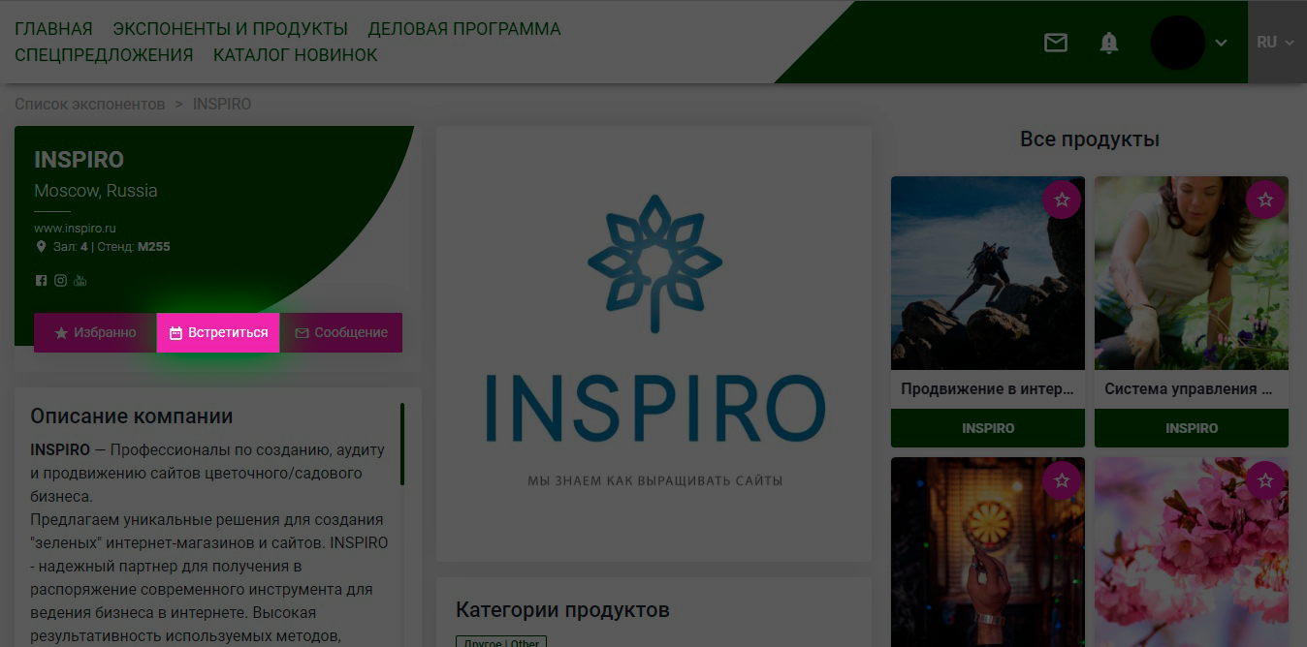
Task: Click the Все продукты heading
Action: [x=1090, y=139]
